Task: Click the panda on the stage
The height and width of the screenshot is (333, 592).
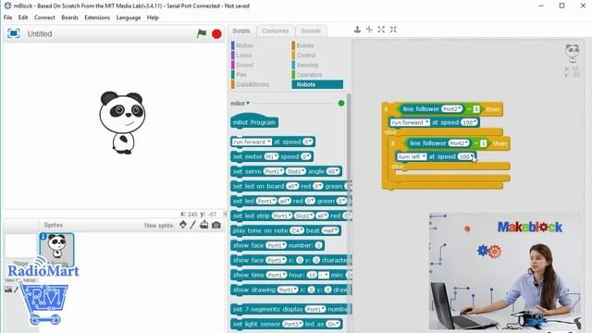Action: point(122,122)
